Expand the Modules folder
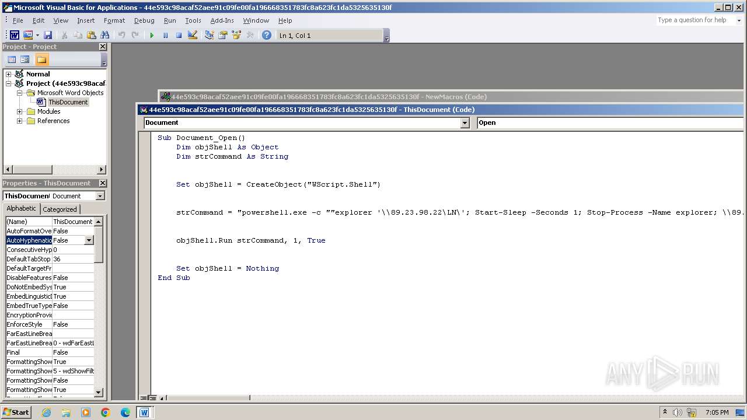Image resolution: width=747 pixels, height=420 pixels. 20,111
